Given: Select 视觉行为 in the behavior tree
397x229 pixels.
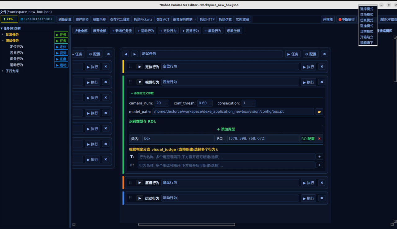Looking at the screenshot, I should point(16,53).
